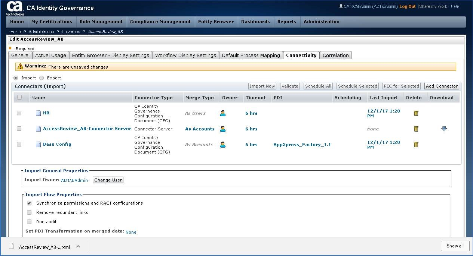The height and width of the screenshot is (256, 473).
Task: Click the AppXpress_Factory_1.1 PDI link
Action: [x=302, y=145]
